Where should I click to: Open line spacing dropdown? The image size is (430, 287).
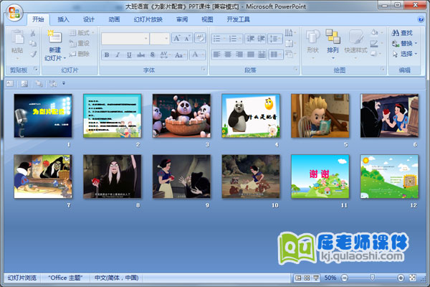(275, 39)
